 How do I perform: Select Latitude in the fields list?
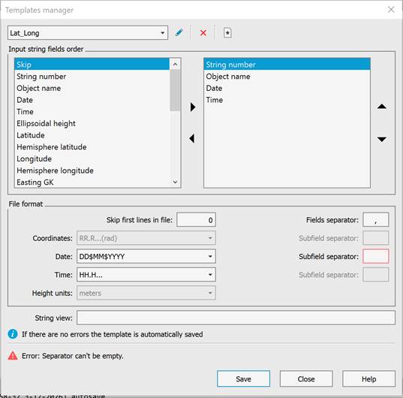(x=92, y=135)
